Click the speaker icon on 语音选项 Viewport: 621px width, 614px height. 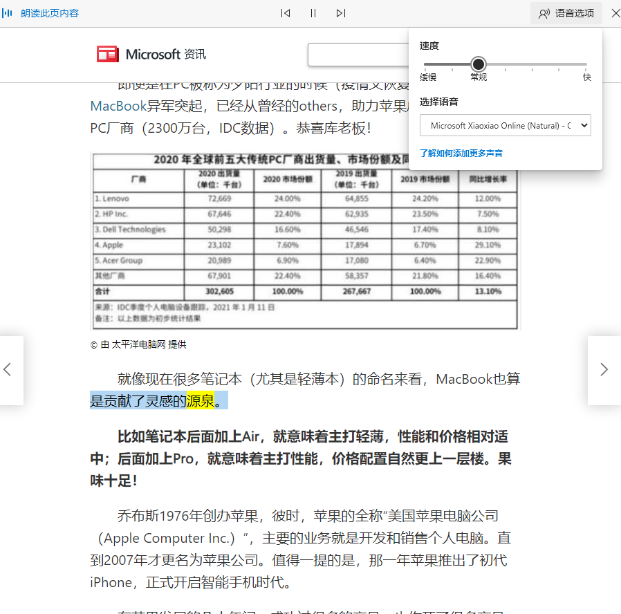click(546, 13)
